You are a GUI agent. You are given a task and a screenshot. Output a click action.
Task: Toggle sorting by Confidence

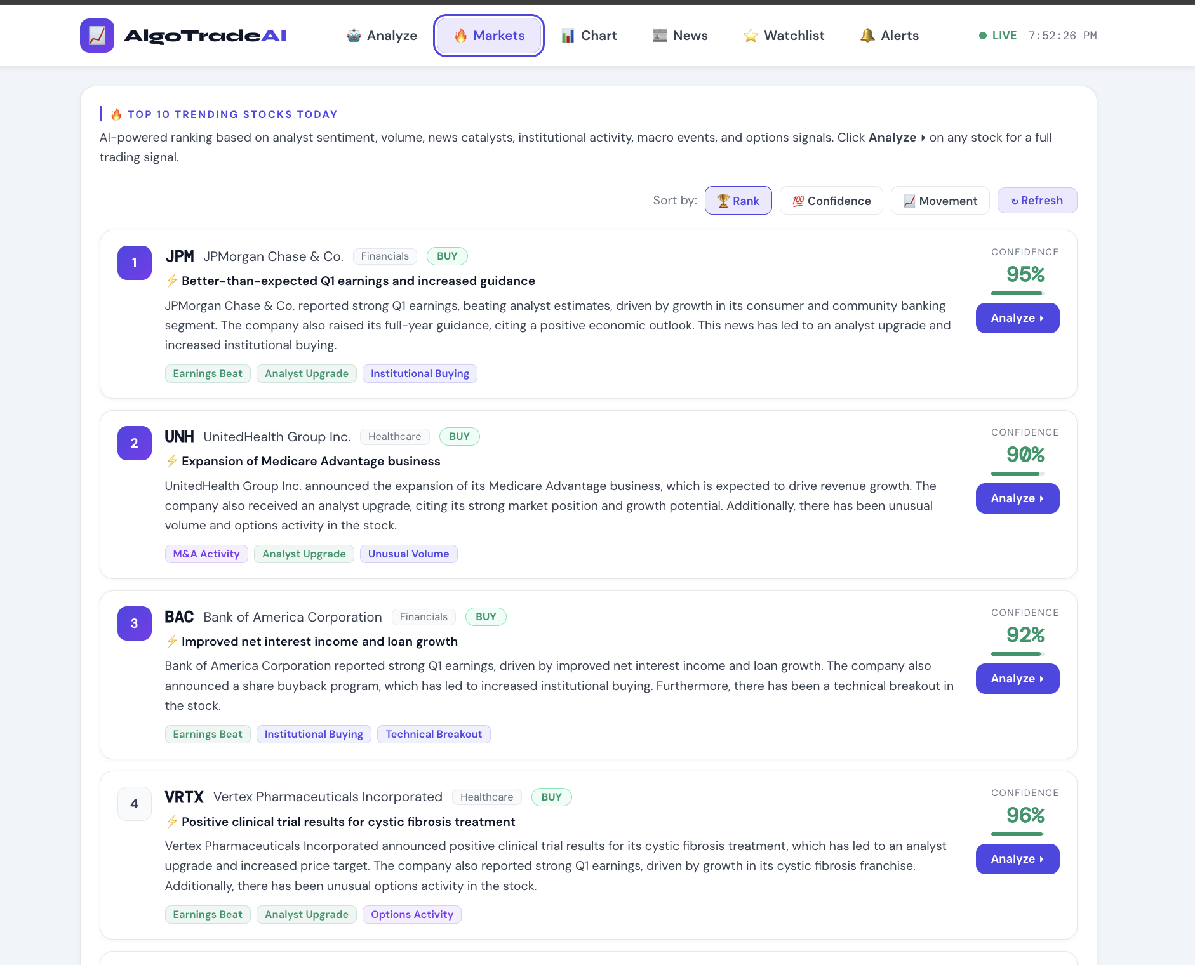pos(831,200)
